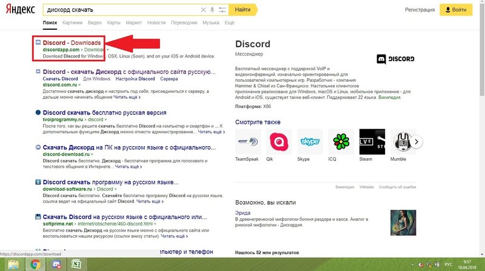Open the Эрида suggestion link
This screenshot has width=485, height=271.
(x=242, y=213)
